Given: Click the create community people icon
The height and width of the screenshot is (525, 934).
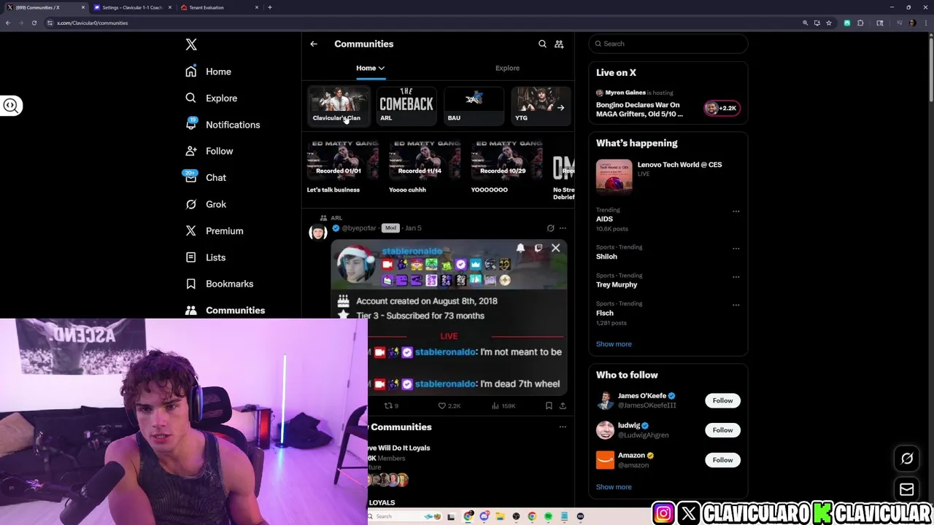Looking at the screenshot, I should click(x=559, y=44).
